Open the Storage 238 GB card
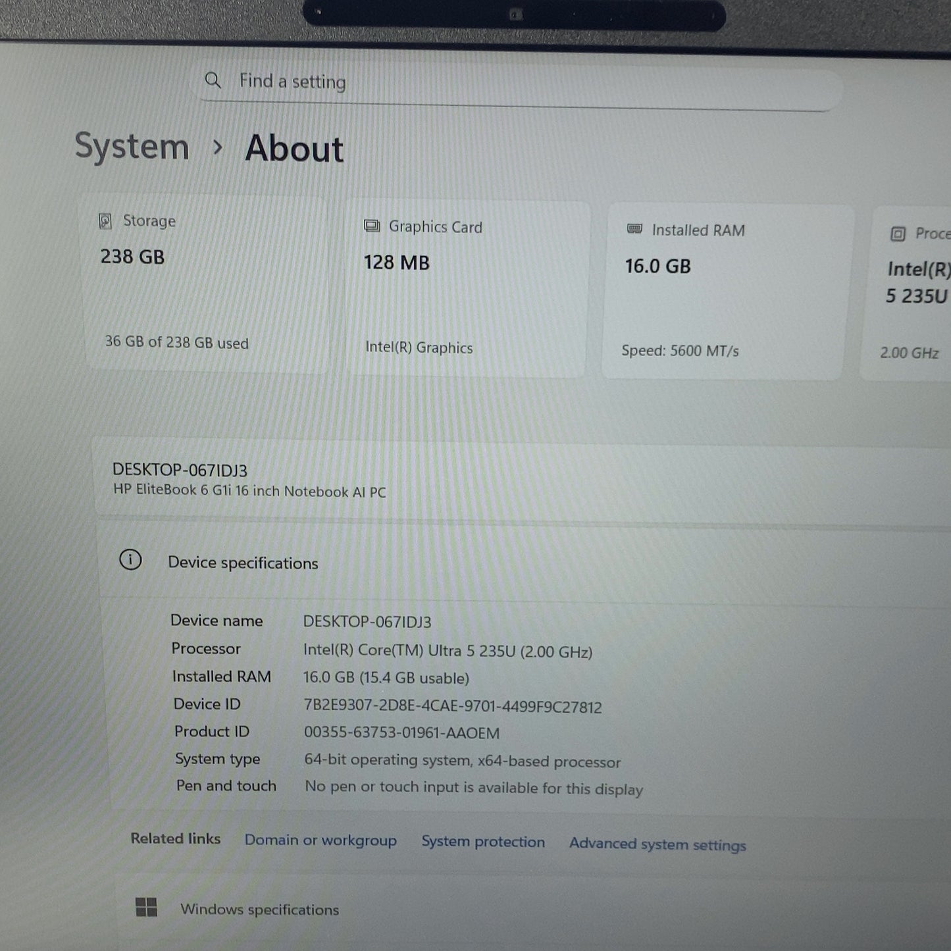This screenshot has height=951, width=951. 205,282
